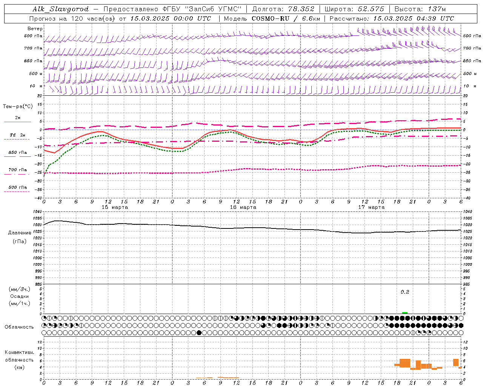Click the "850 гПа" entry in the temperature legend
Viewport: 483px width, 386px height.
(17, 153)
